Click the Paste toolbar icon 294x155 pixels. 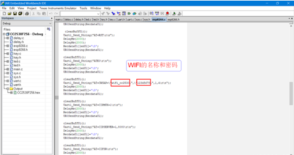(44, 13)
